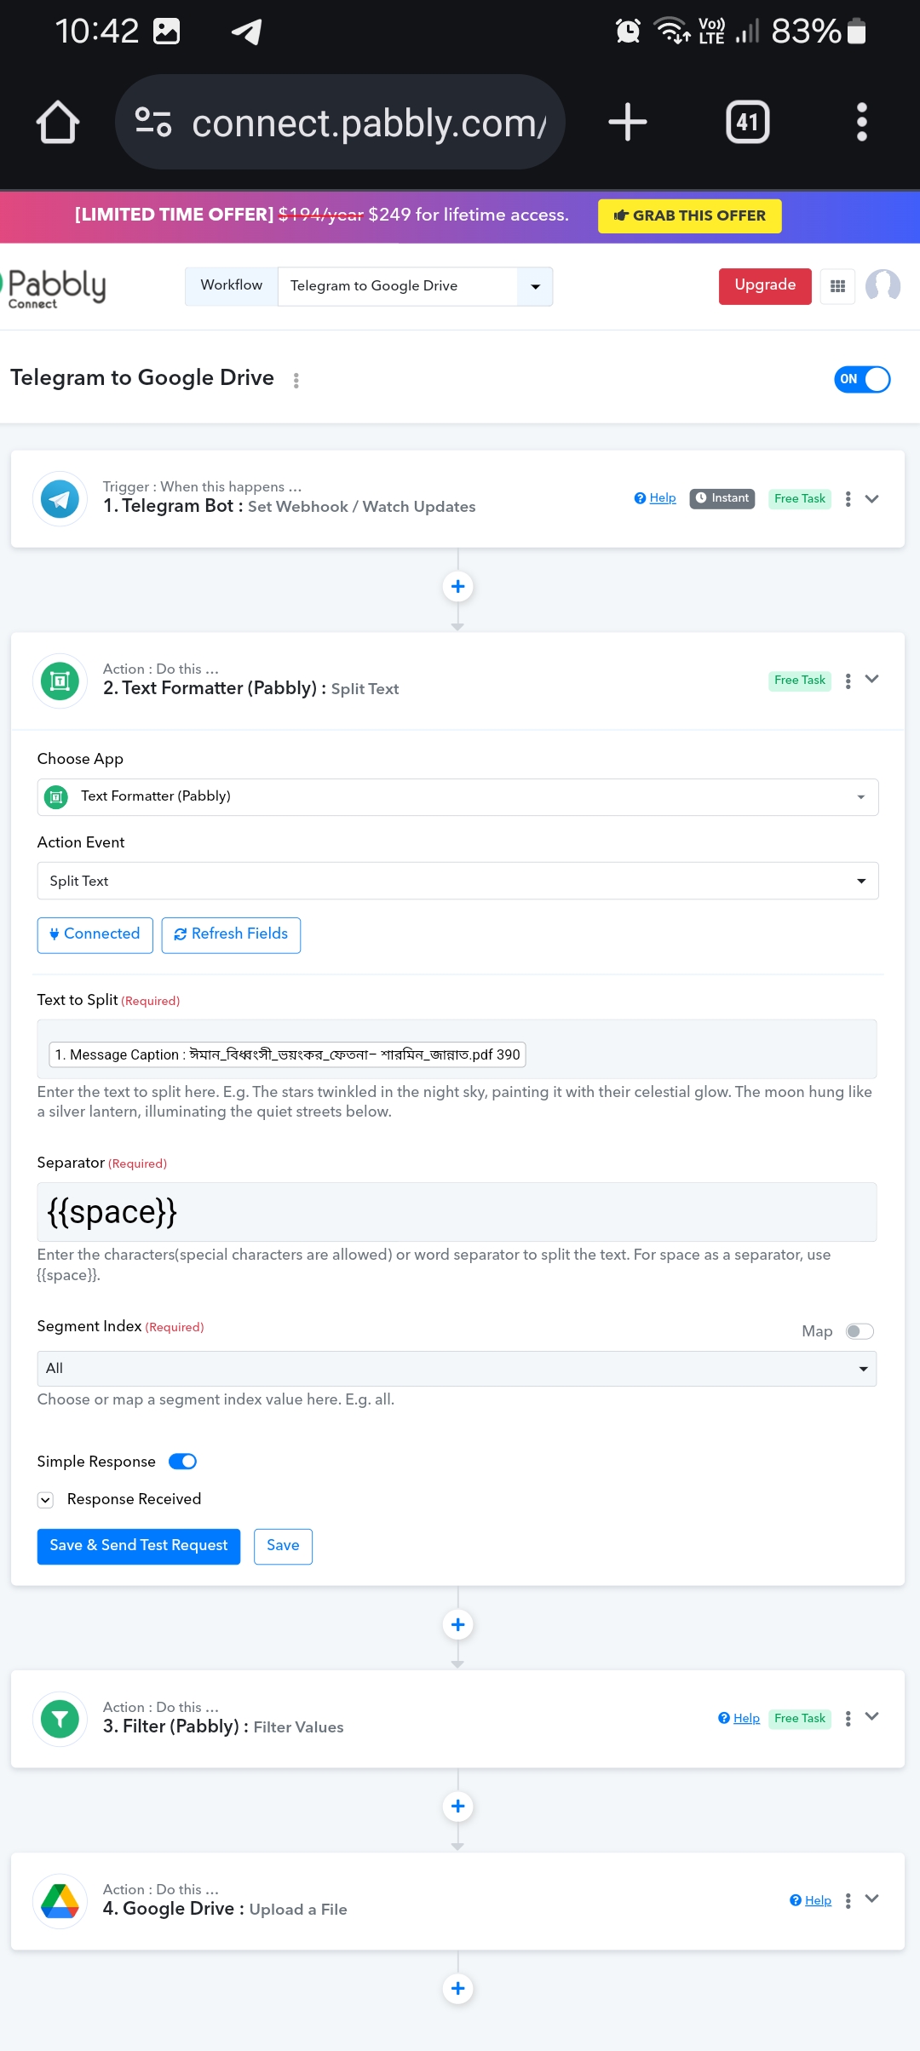The width and height of the screenshot is (920, 2051).
Task: Open Text Formatter step three-dot menu
Action: pyautogui.click(x=848, y=681)
